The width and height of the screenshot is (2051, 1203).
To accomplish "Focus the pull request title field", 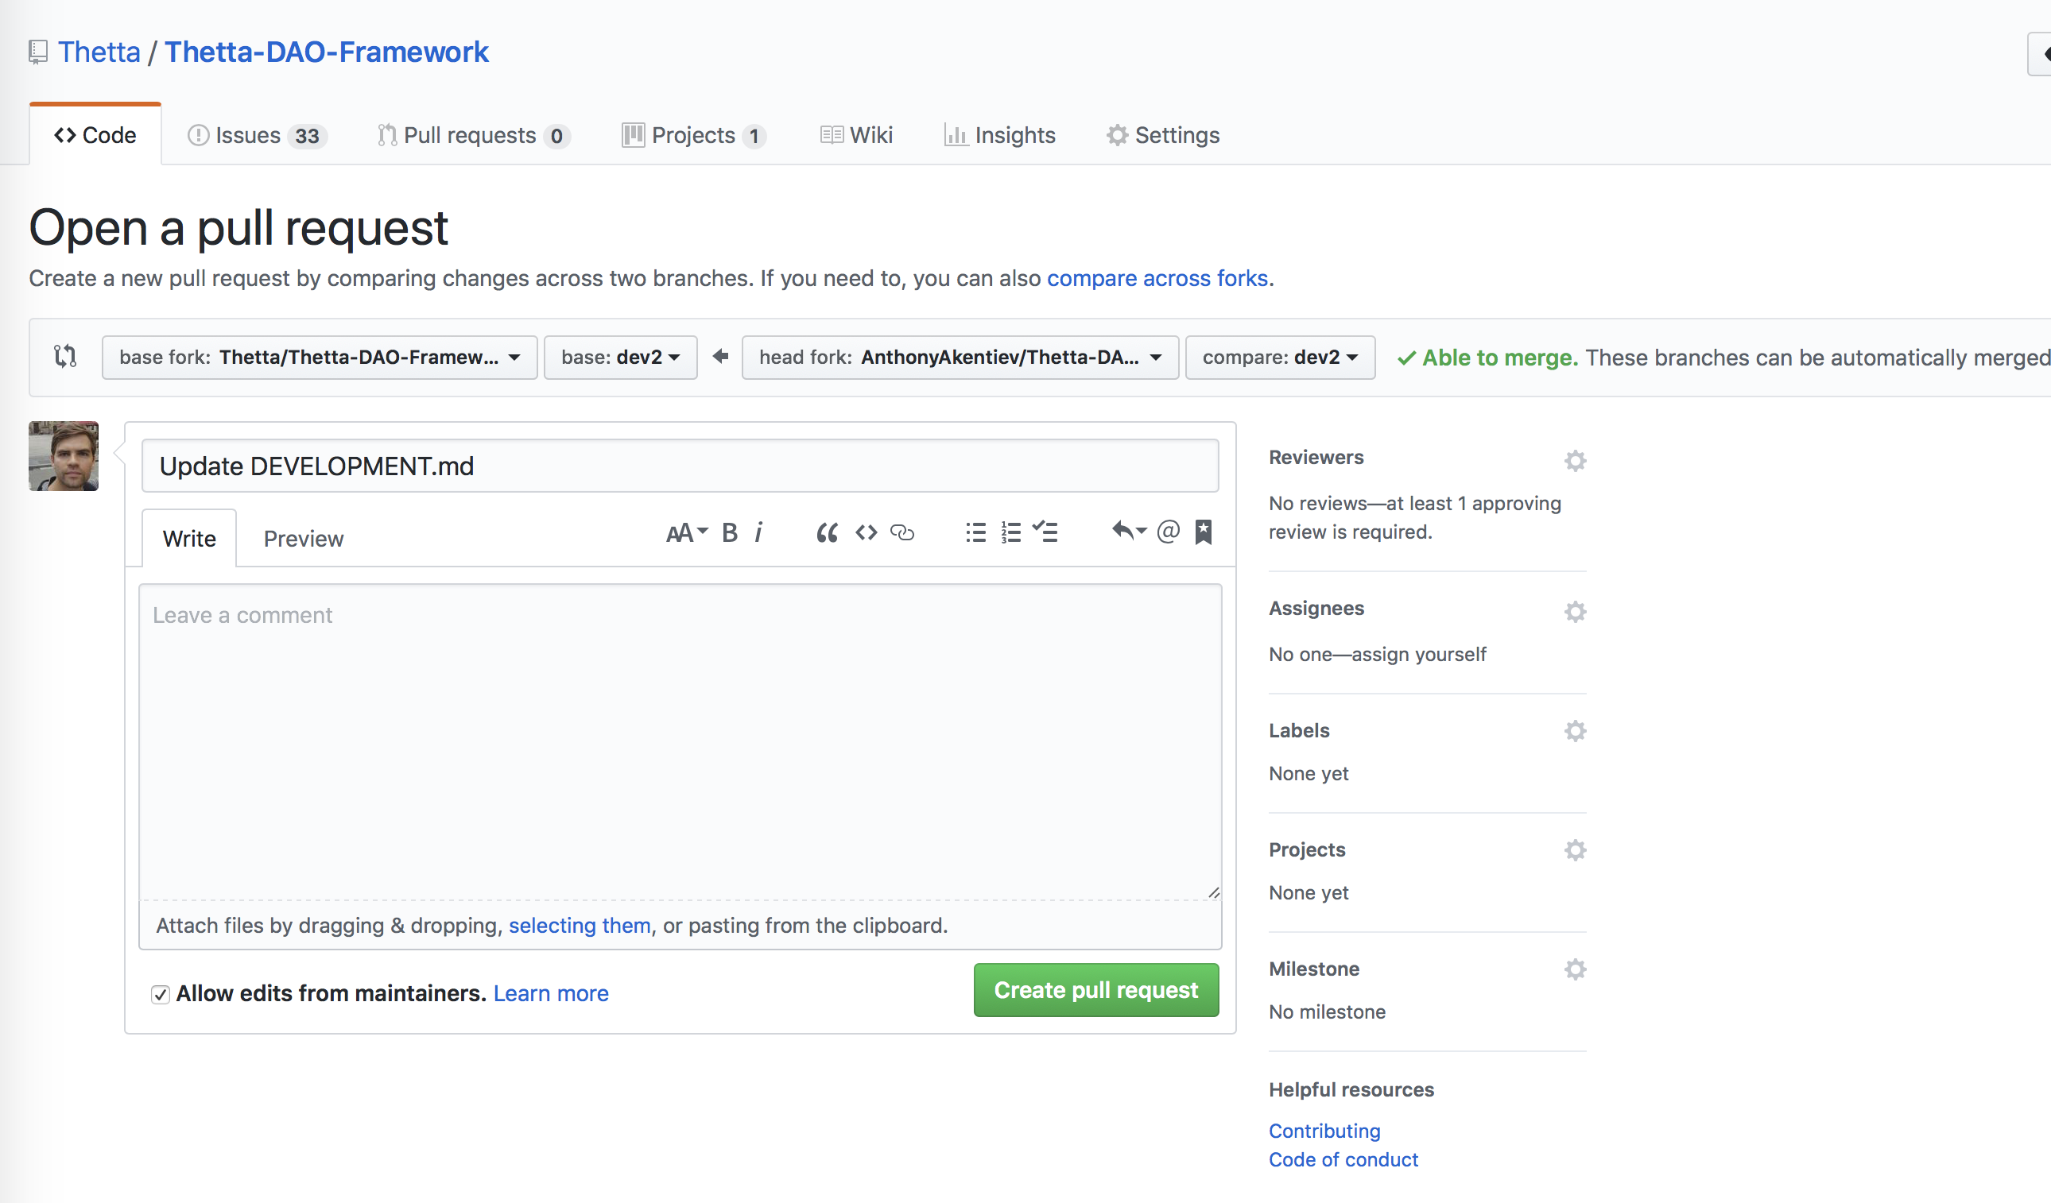I will coord(680,466).
